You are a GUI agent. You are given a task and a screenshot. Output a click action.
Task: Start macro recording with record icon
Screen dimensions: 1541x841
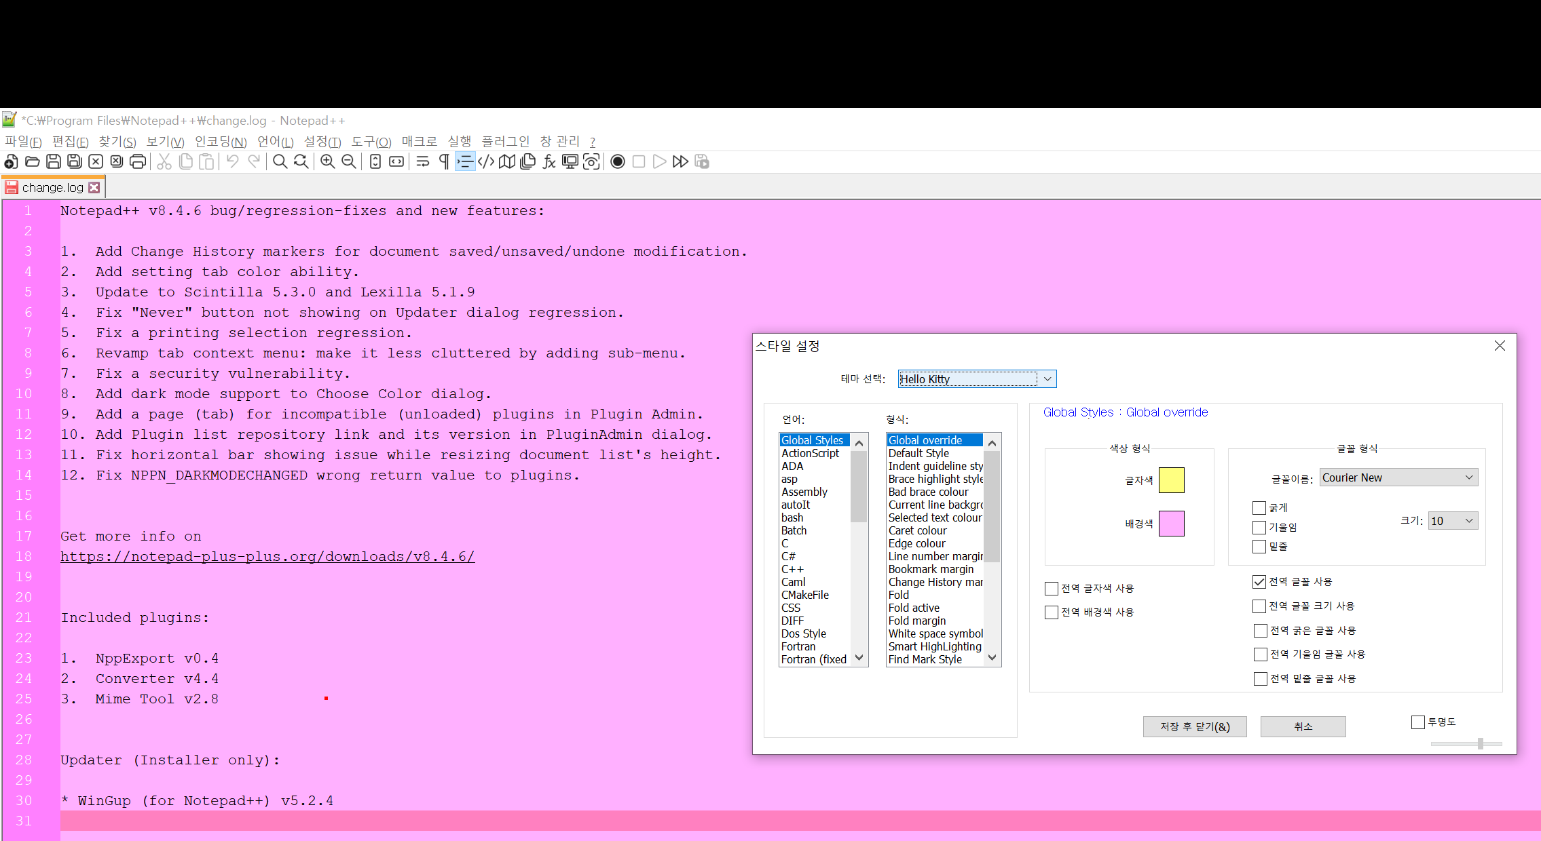coord(618,161)
